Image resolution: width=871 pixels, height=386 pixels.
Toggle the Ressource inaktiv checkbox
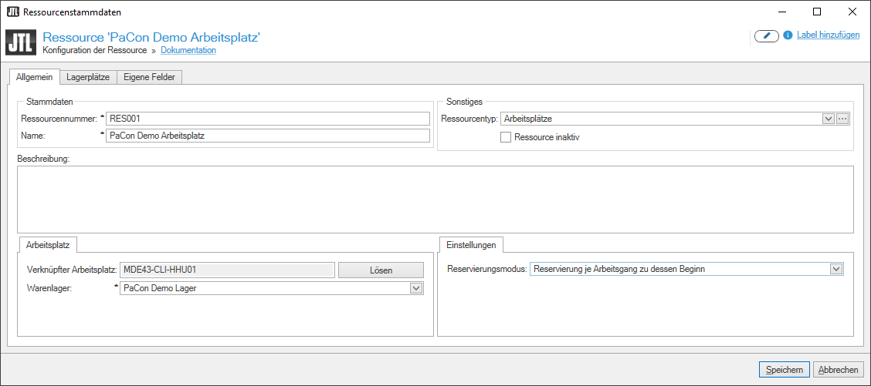click(x=506, y=137)
